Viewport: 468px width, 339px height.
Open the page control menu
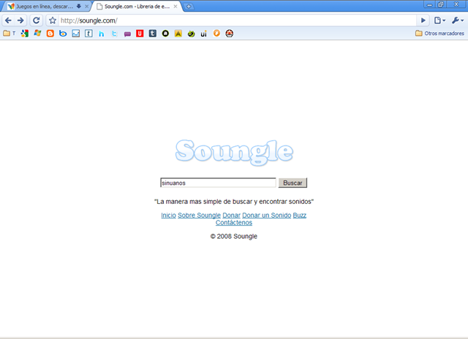point(439,20)
